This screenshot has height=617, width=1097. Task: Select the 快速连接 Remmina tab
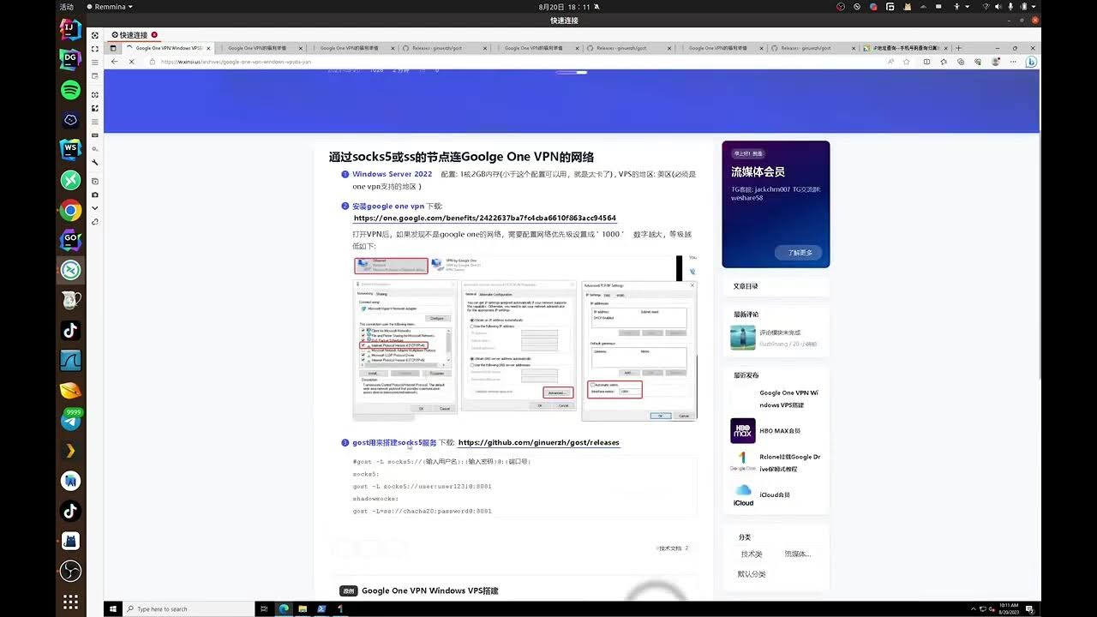coord(134,35)
